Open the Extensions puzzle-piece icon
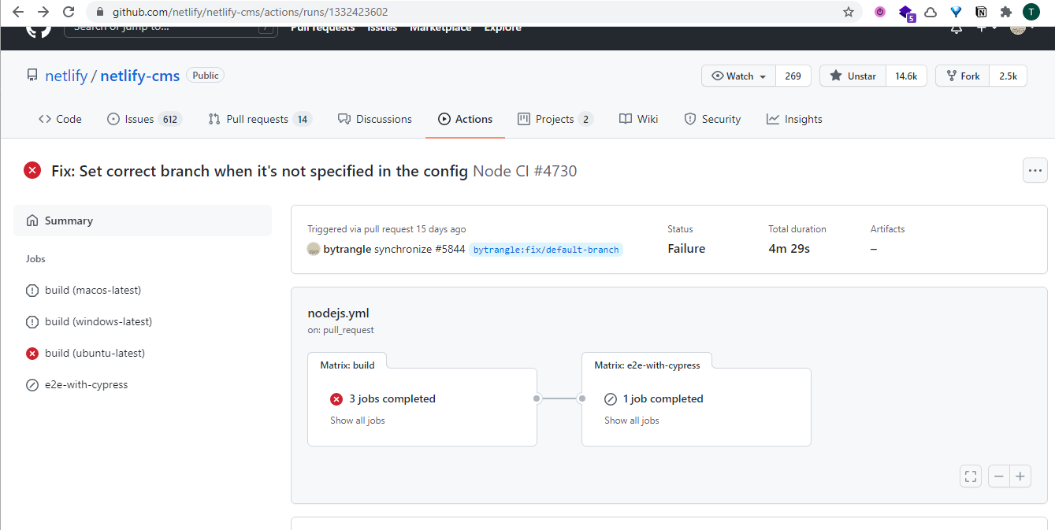This screenshot has width=1055, height=530. tap(1005, 12)
